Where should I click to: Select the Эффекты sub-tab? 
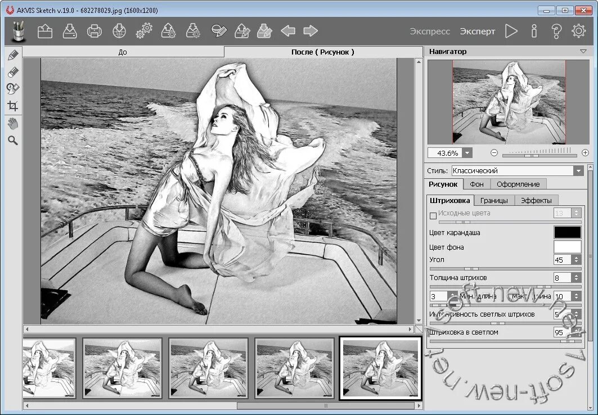[536, 200]
